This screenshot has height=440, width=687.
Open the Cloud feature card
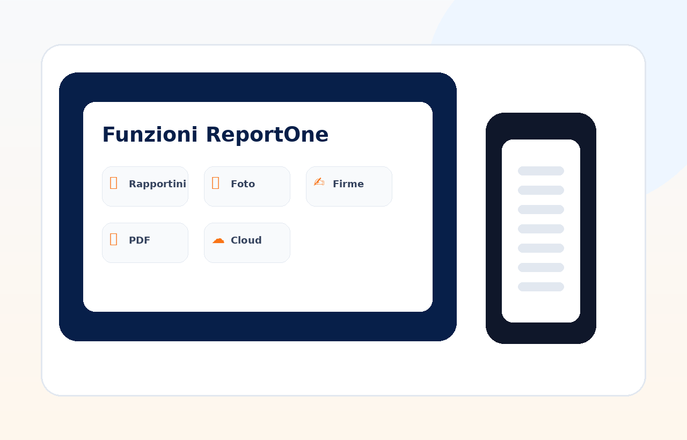coord(247,243)
